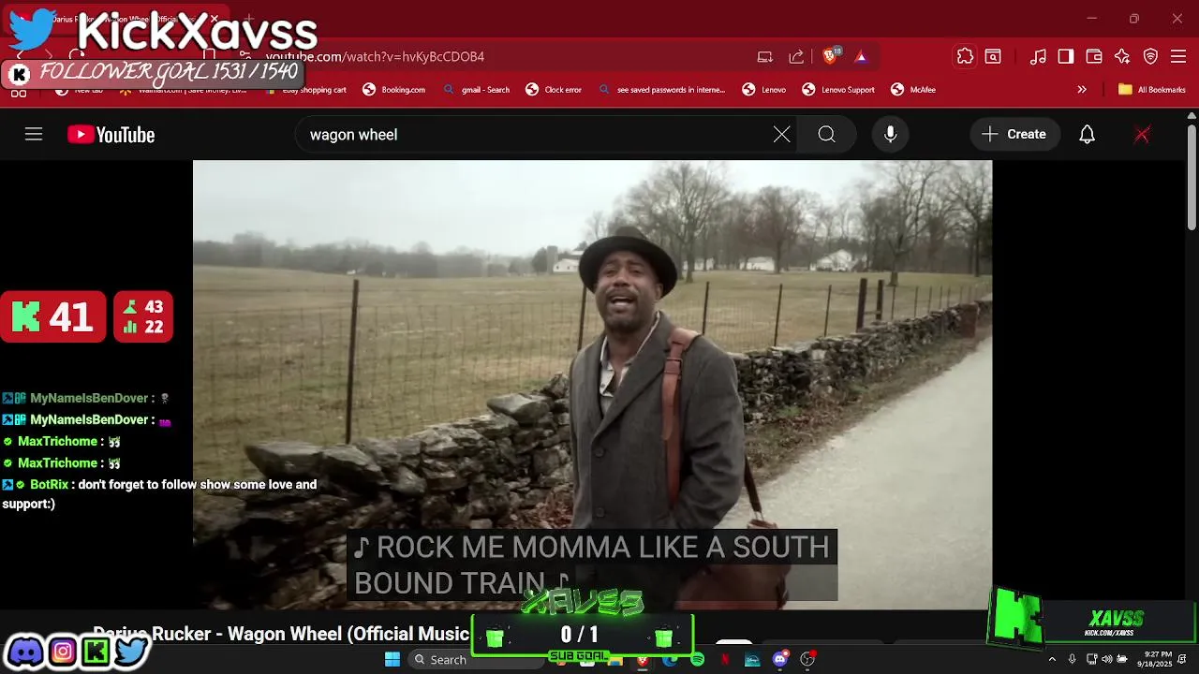Go to the YouTube home logo
The width and height of the screenshot is (1199, 674).
pos(111,135)
